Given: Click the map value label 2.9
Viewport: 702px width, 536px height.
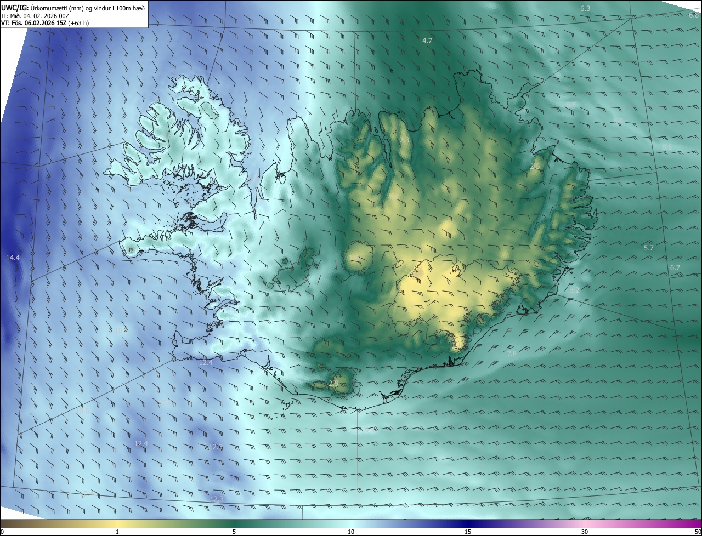Looking at the screenshot, I should 333,384.
